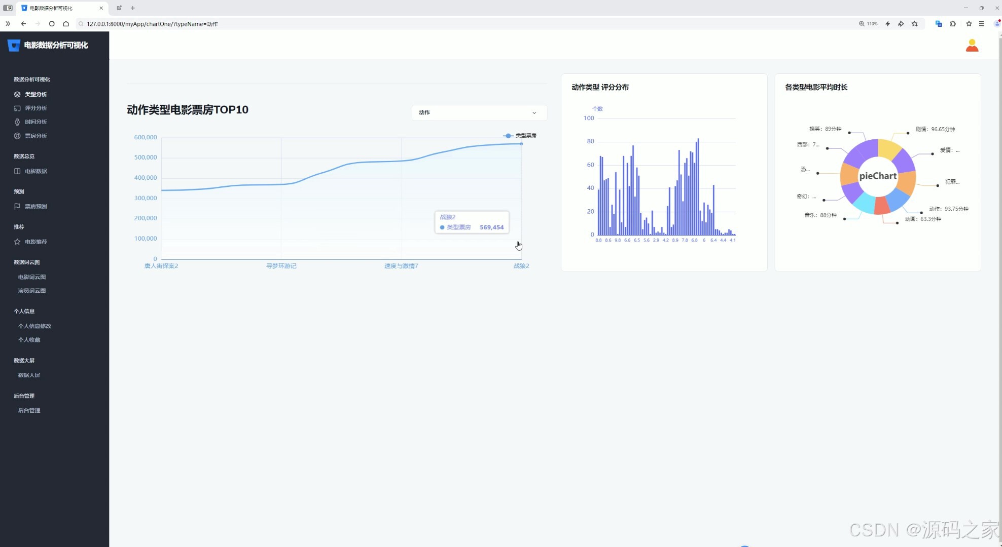
Task: Open 票房分析 in the sidebar
Action: (x=35, y=136)
